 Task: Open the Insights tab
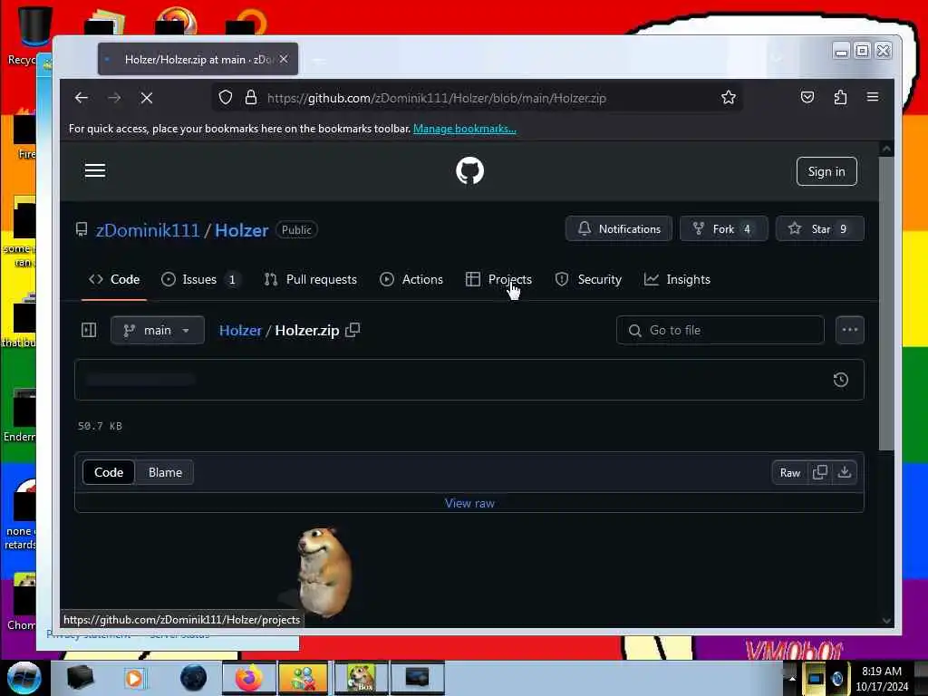tap(677, 279)
